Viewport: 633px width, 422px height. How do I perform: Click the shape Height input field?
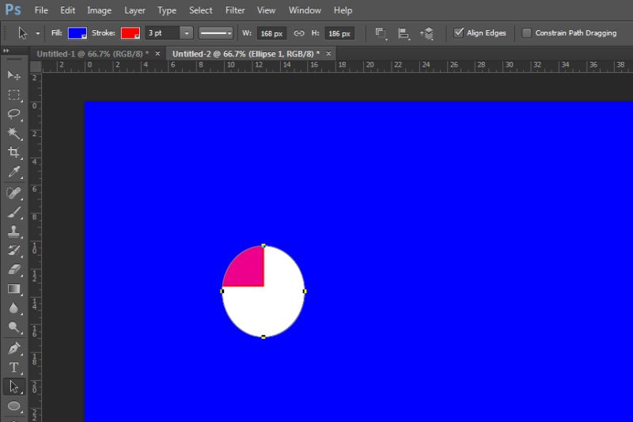pyautogui.click(x=339, y=33)
